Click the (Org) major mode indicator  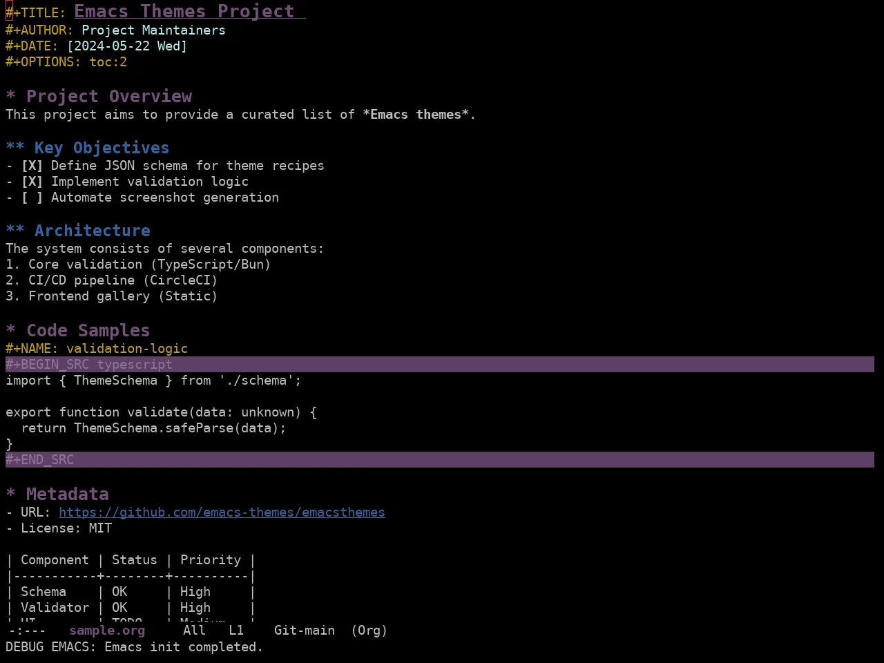369,631
